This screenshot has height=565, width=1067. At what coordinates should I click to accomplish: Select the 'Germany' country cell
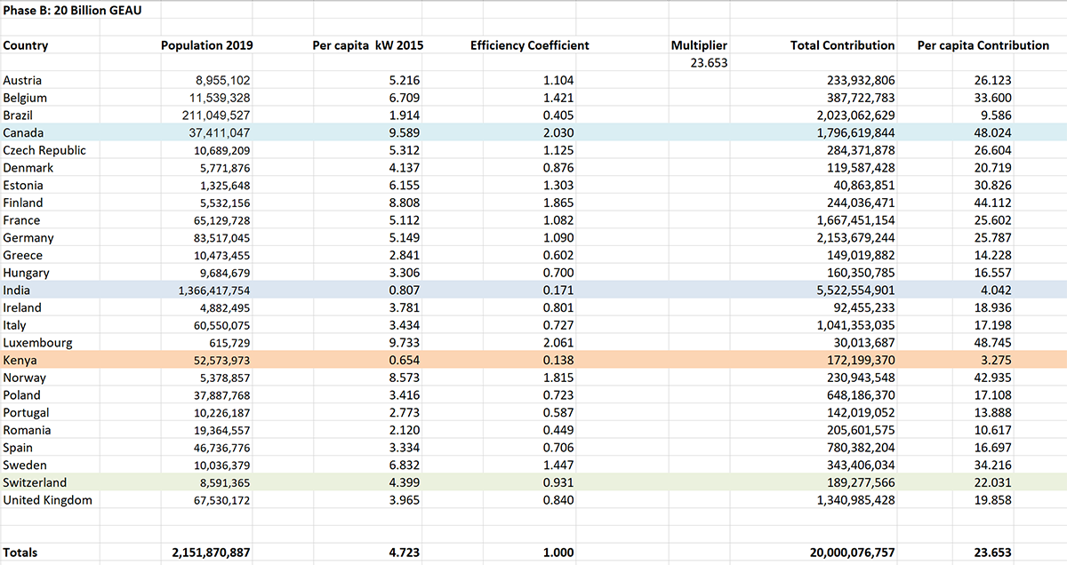point(28,238)
